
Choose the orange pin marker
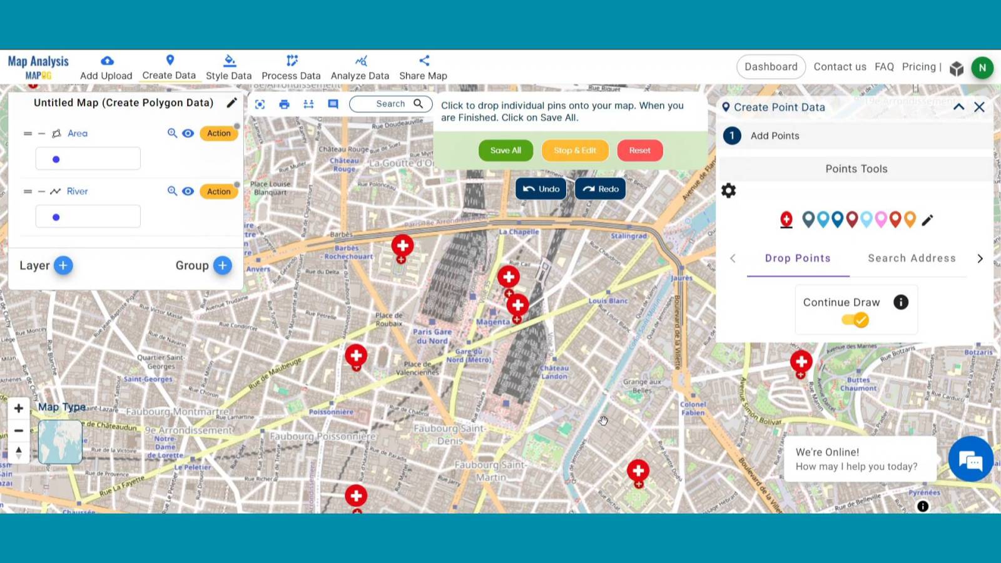910,219
